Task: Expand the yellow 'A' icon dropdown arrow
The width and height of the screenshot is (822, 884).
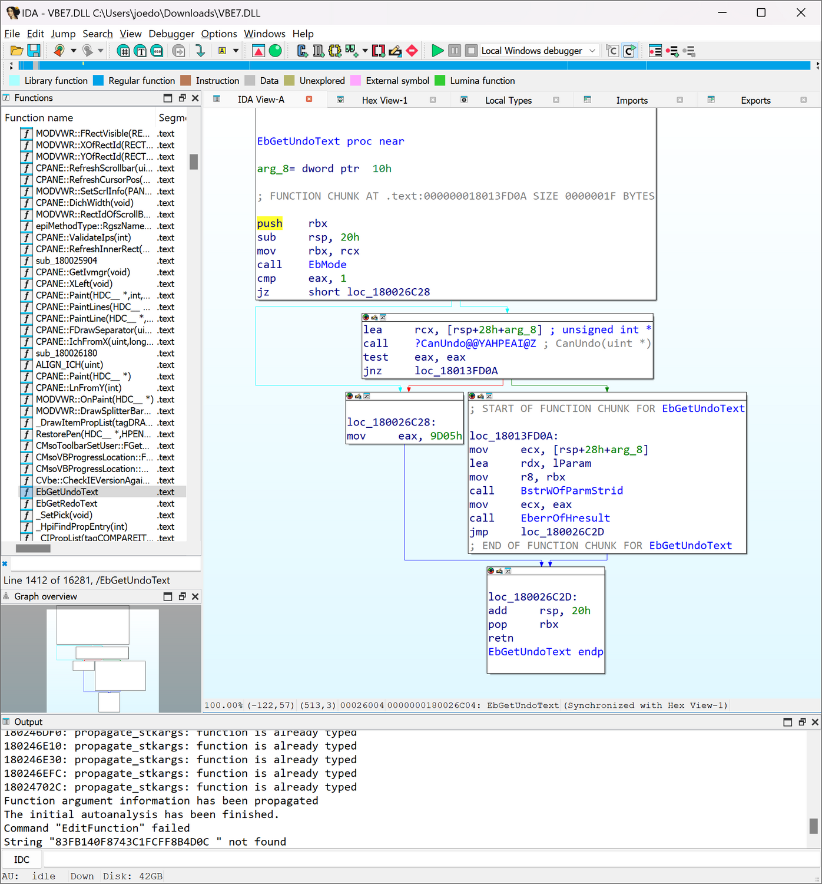Action: coord(236,51)
